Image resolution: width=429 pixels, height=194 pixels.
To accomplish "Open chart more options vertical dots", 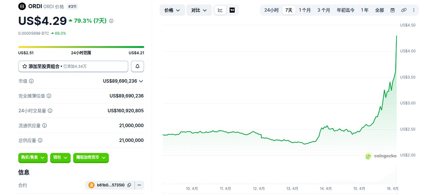I will click(x=414, y=10).
